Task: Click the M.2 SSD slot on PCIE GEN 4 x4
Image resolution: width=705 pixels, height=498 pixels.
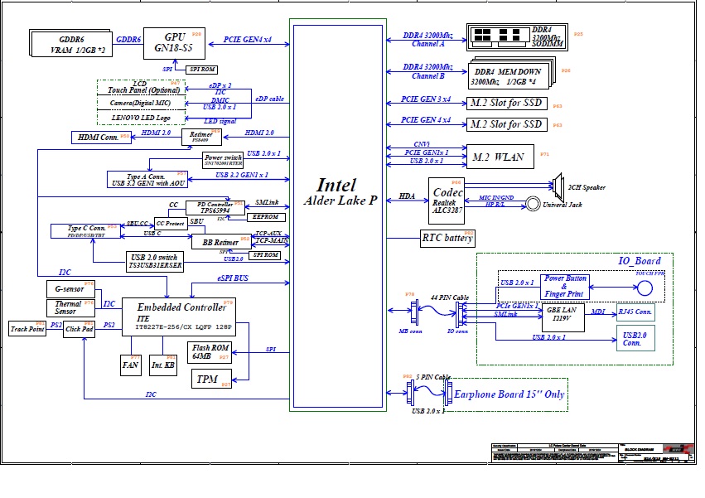Action: [507, 124]
